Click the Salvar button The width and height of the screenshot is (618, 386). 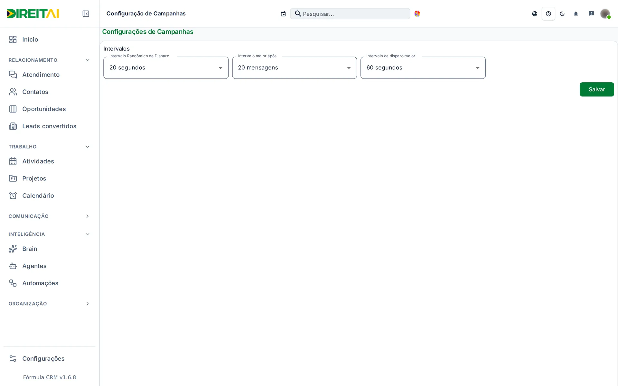597,89
